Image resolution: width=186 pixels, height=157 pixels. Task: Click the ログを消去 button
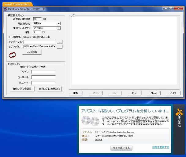tap(32, 52)
